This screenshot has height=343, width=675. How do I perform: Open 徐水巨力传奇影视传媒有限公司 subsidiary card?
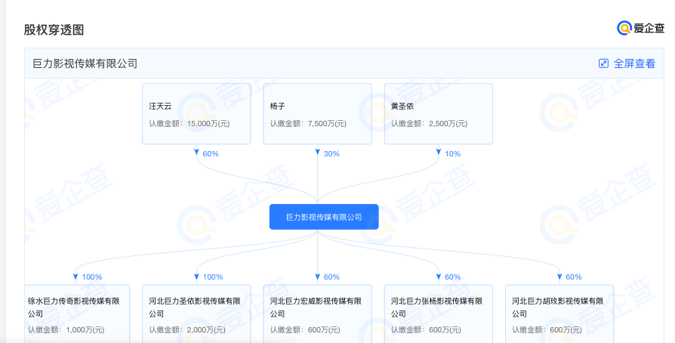pyautogui.click(x=76, y=314)
